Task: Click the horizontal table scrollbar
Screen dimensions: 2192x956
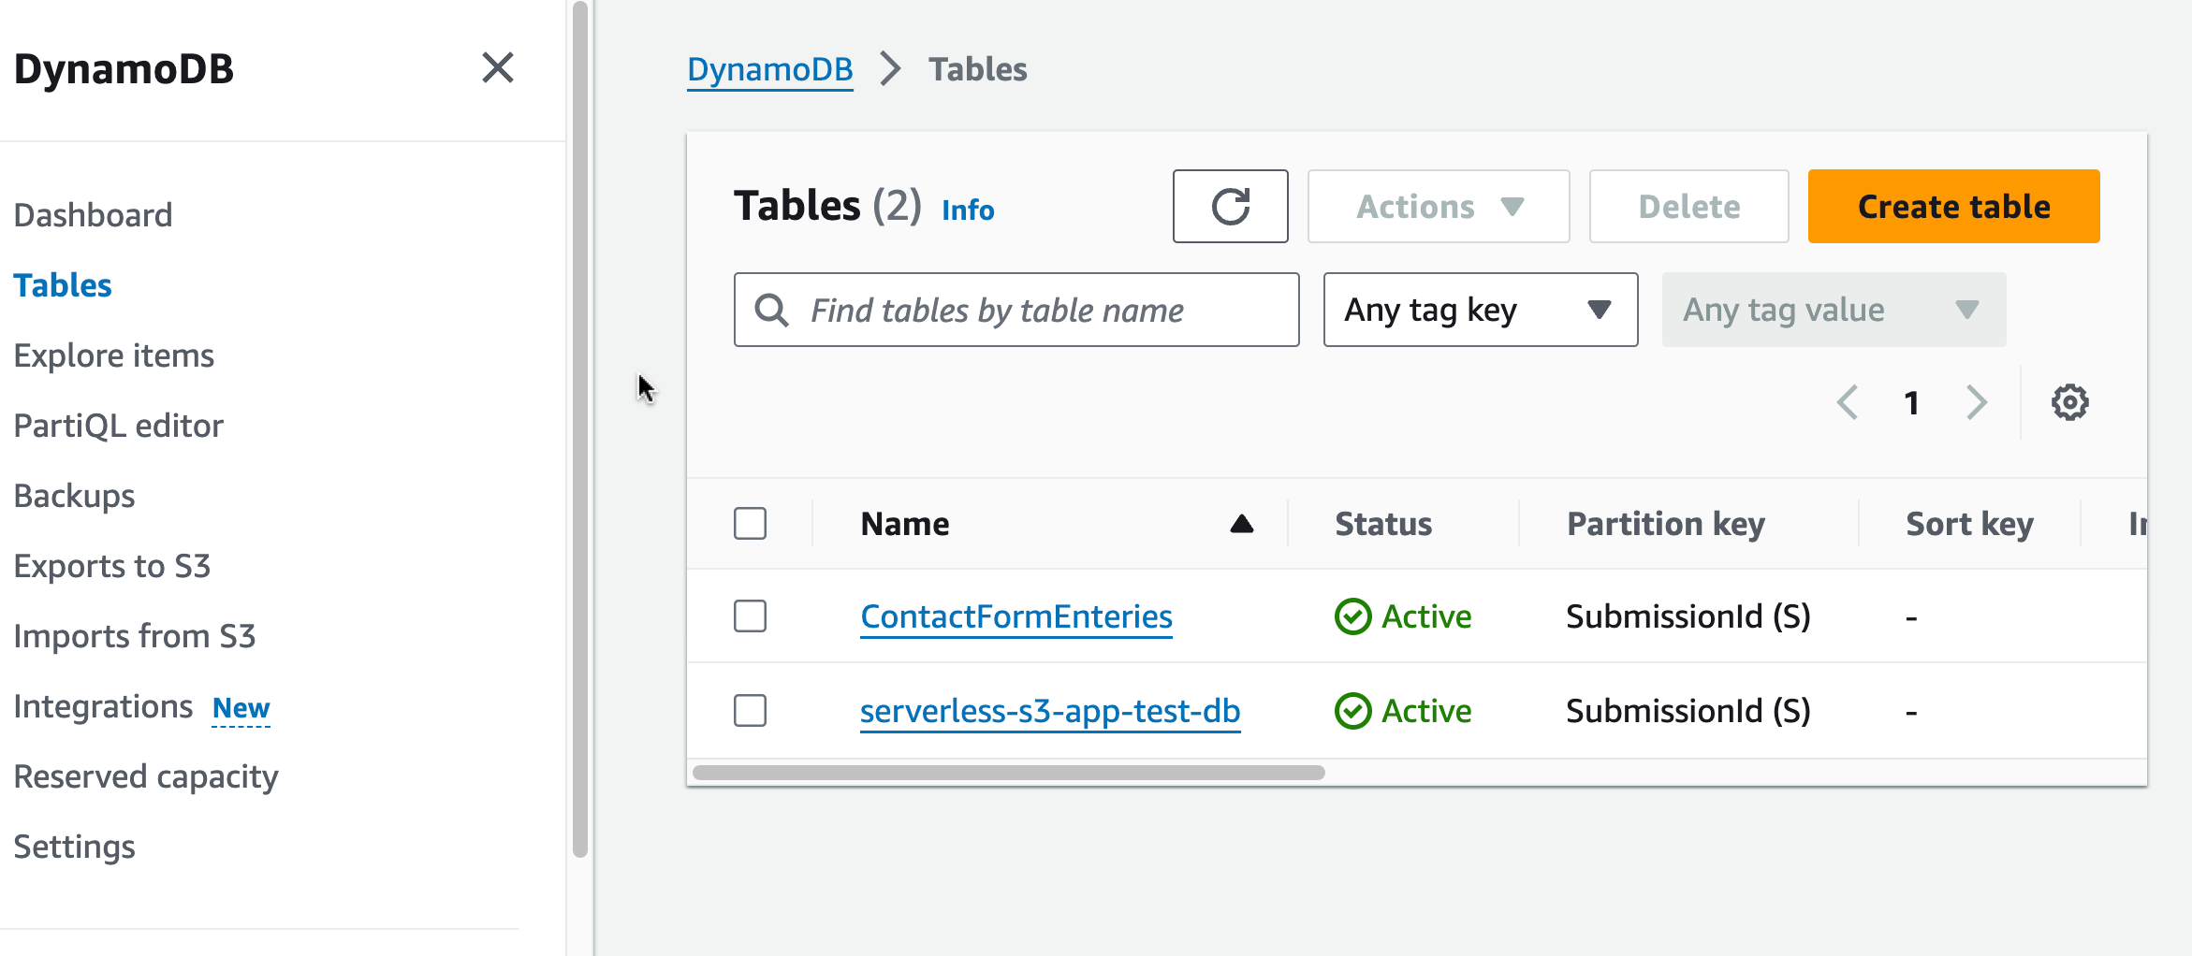Action: [1008, 773]
